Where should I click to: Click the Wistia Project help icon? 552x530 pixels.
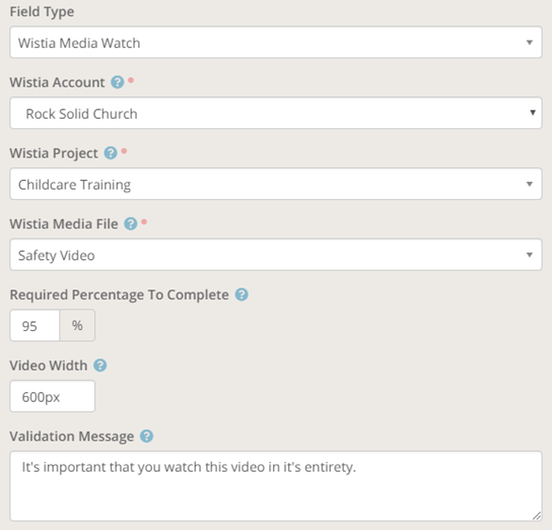click(x=110, y=153)
